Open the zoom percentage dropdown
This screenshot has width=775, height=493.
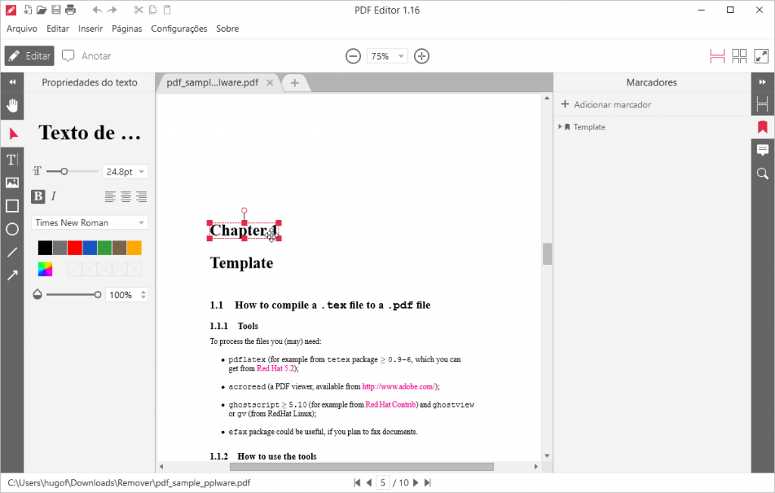click(x=387, y=55)
